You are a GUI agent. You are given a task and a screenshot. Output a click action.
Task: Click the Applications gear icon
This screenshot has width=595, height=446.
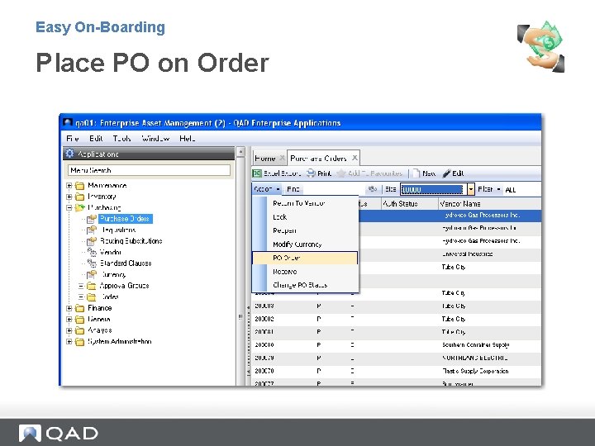(x=69, y=154)
